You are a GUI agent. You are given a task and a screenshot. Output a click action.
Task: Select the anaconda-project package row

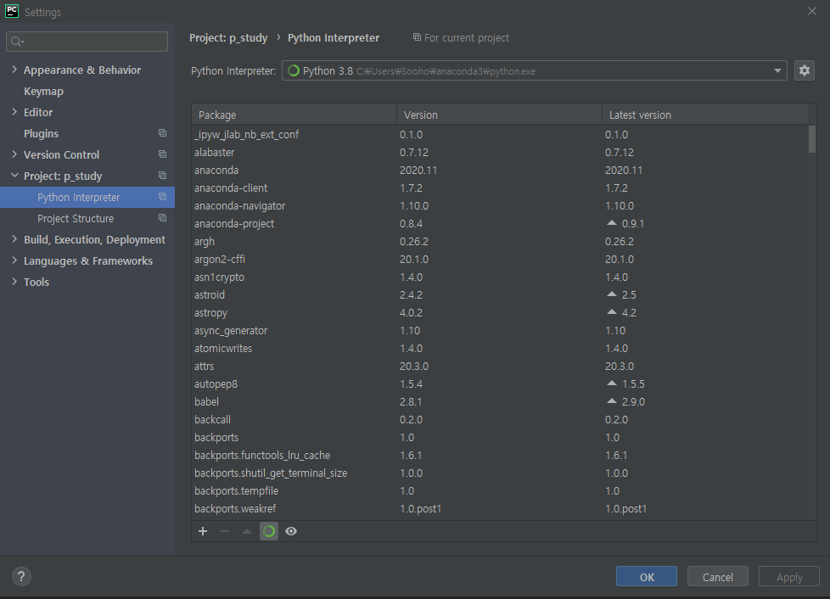tap(500, 223)
